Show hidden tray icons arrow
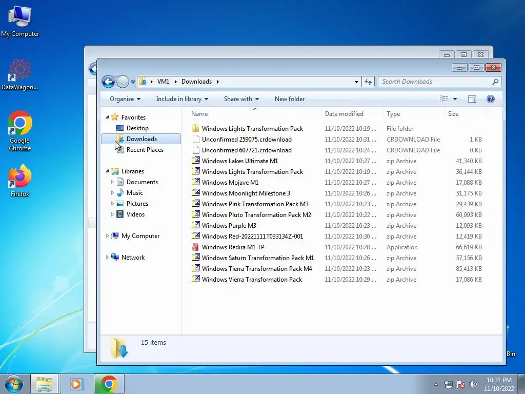This screenshot has width=525, height=394. (436, 384)
